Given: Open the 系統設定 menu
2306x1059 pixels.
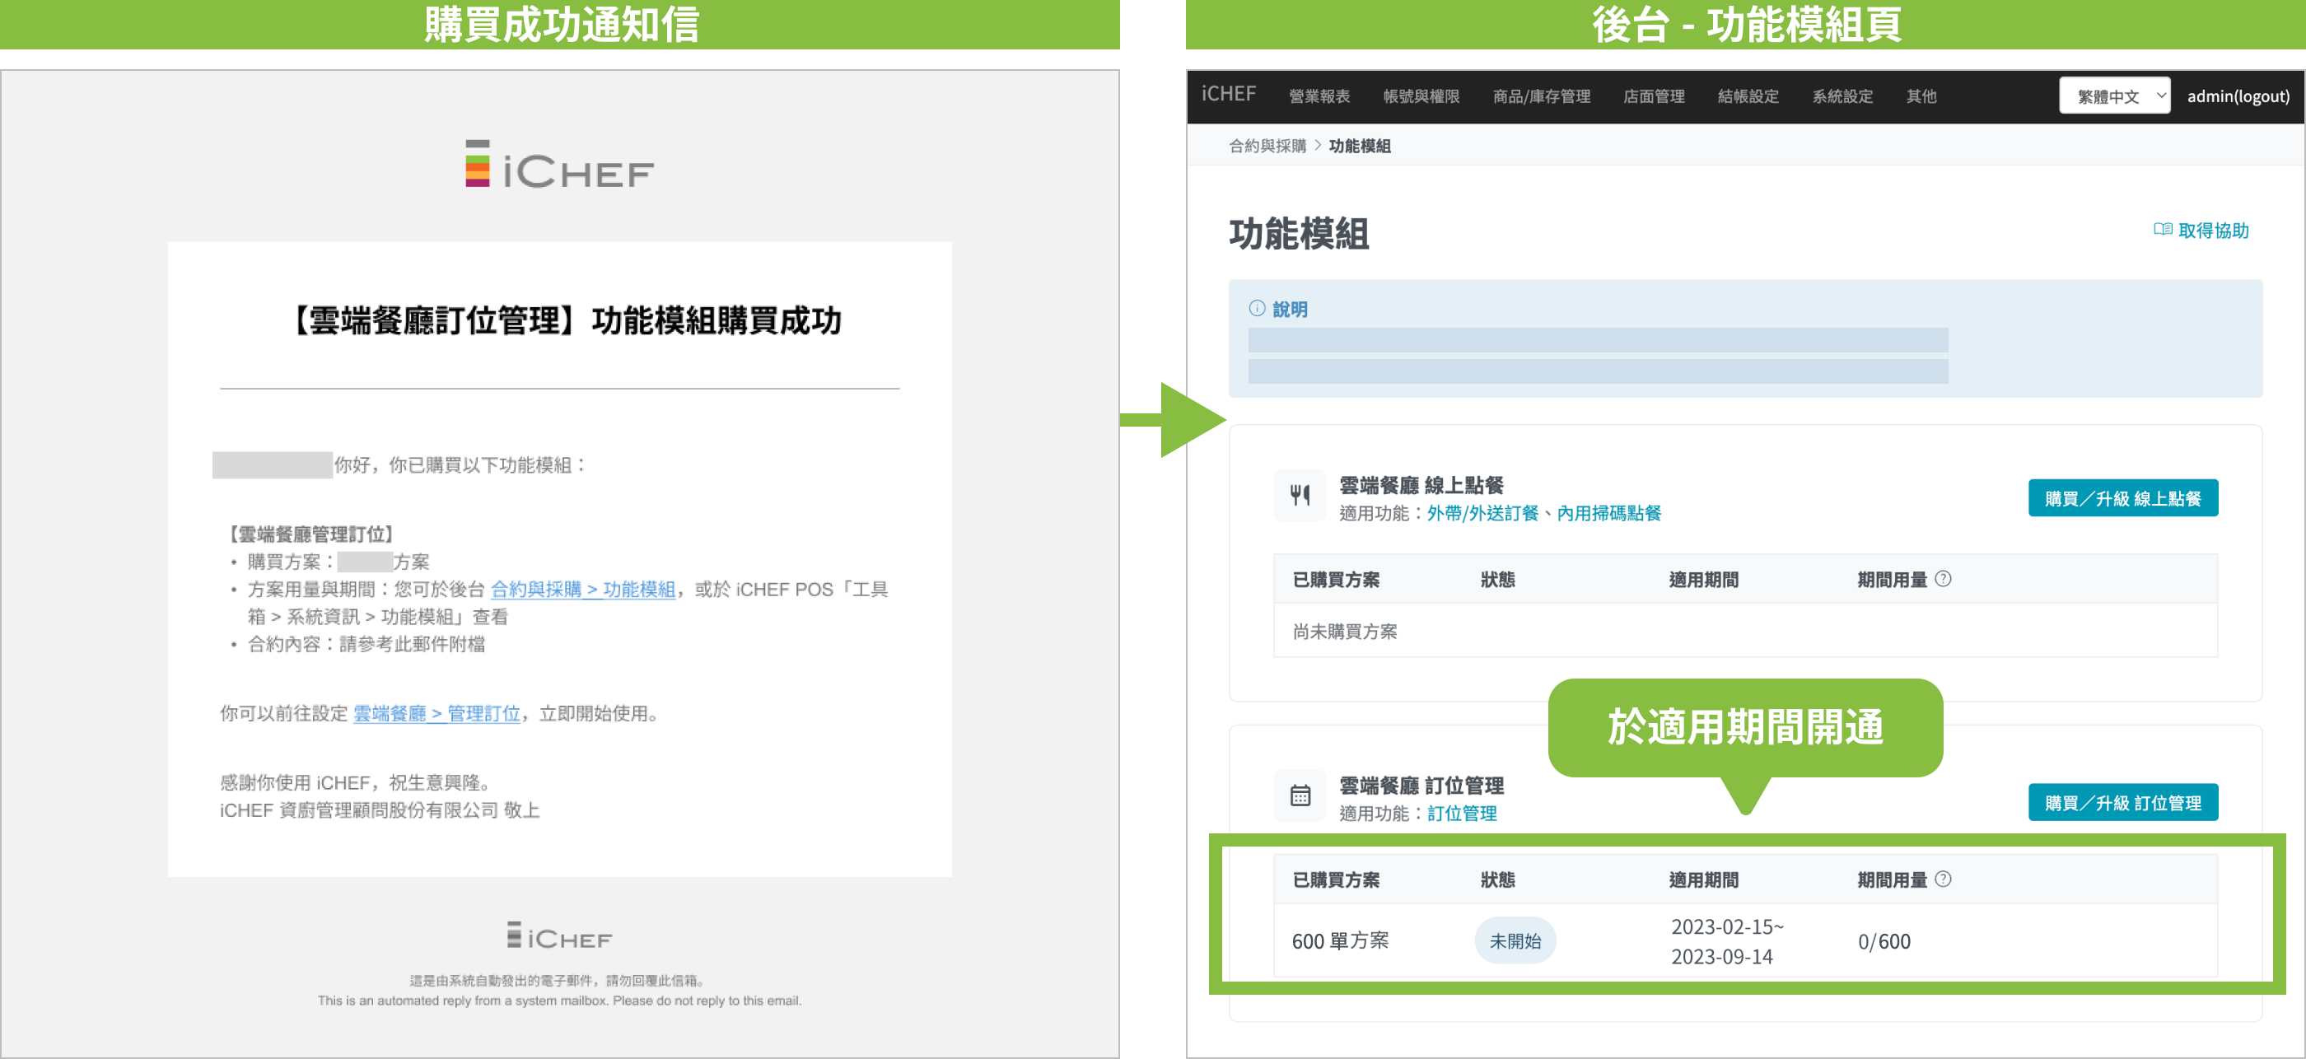Looking at the screenshot, I should click(x=1842, y=96).
